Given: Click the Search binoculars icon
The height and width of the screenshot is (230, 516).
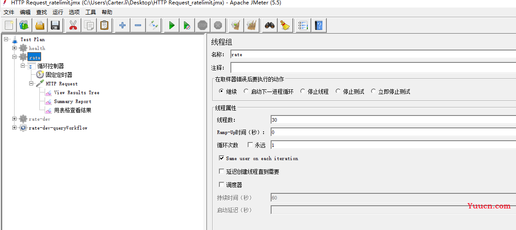Looking at the screenshot, I should click(x=270, y=25).
